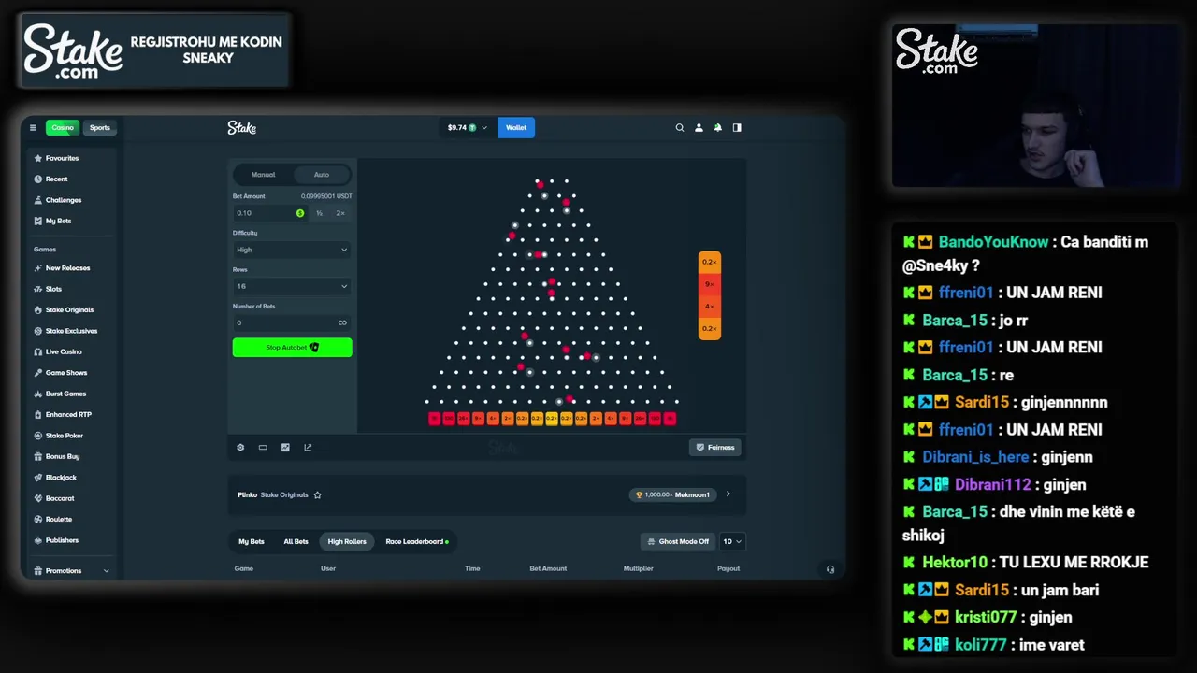Open live stats chart icon
Viewport: 1197px width, 673px height.
click(x=285, y=447)
